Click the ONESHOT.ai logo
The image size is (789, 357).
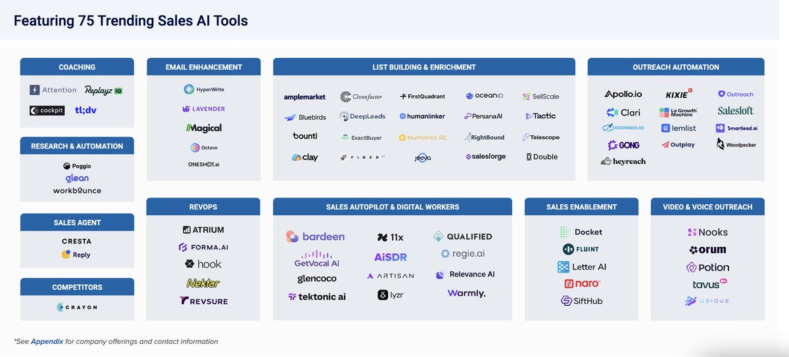tap(204, 164)
